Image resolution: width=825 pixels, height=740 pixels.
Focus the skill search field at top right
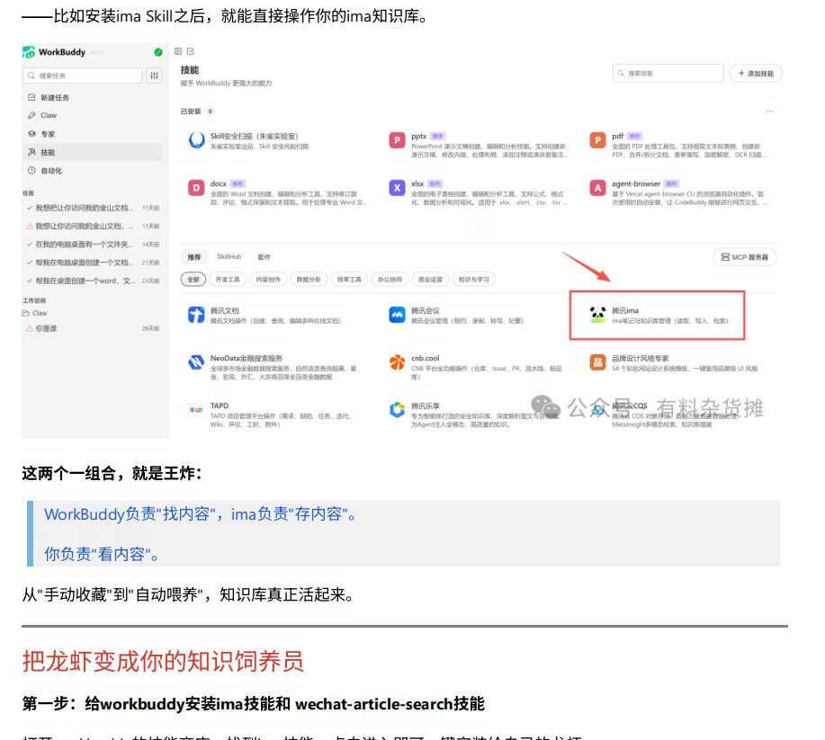point(668,73)
